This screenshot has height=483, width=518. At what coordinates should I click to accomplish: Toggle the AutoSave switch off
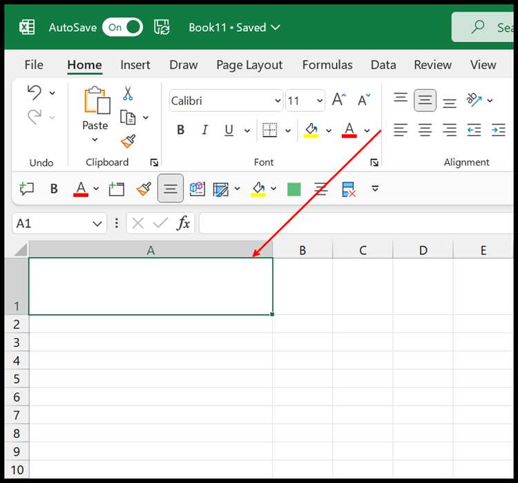tap(122, 27)
